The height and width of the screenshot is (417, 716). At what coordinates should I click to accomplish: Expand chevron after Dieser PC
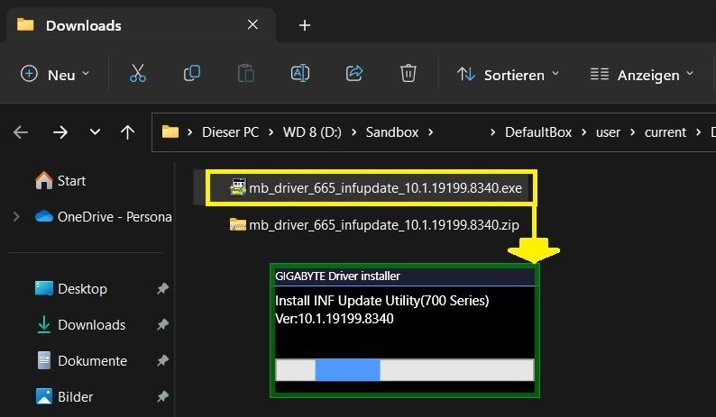[x=271, y=132]
